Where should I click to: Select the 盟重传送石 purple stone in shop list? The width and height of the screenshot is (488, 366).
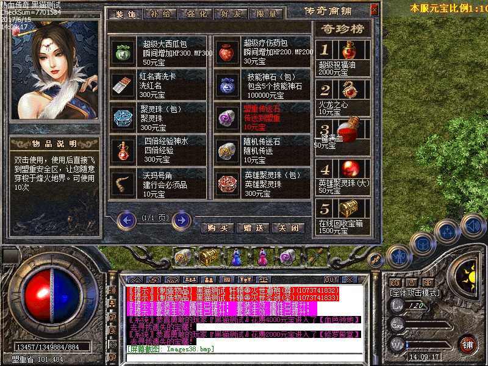tap(227, 118)
